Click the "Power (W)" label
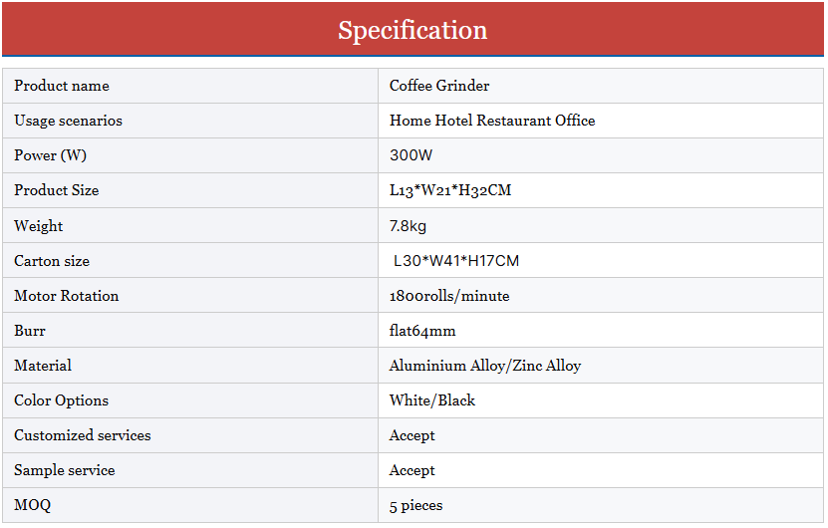This screenshot has height=528, width=828. pos(50,155)
